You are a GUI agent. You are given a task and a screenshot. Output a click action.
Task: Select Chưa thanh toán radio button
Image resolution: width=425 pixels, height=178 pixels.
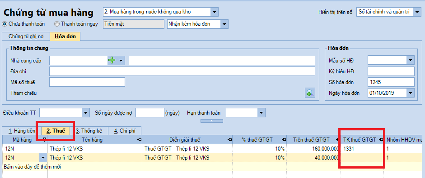click(5, 24)
